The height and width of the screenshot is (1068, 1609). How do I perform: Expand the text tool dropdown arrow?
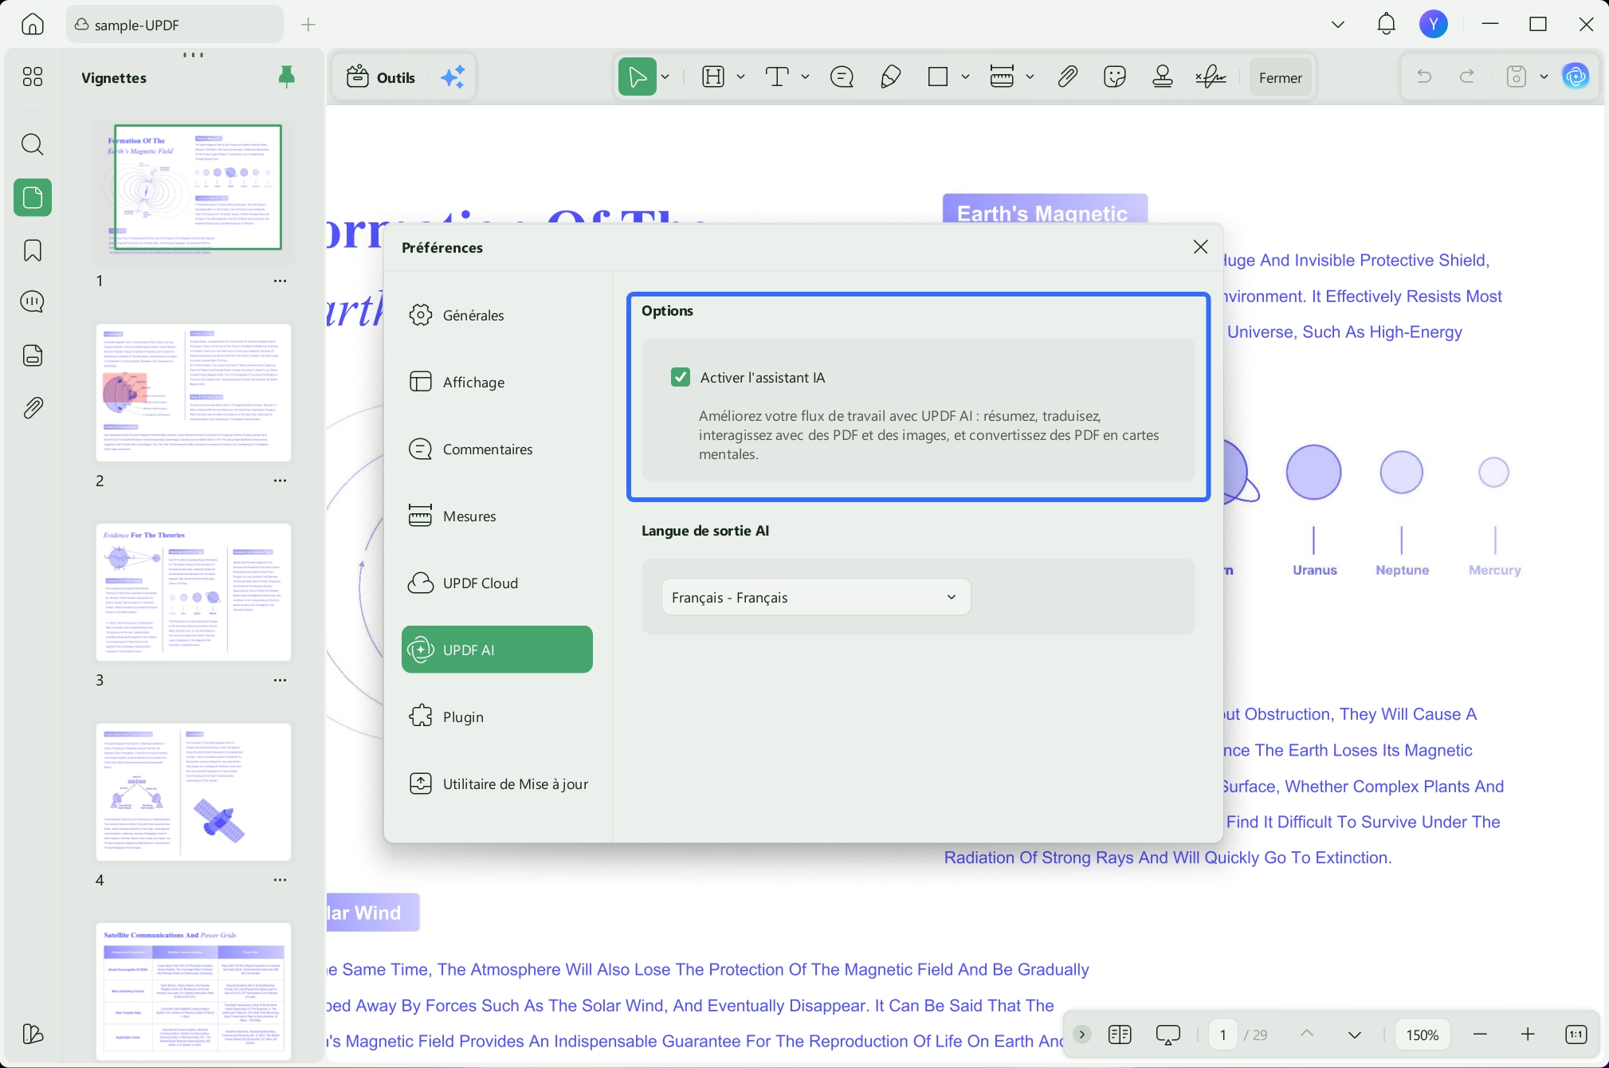[x=806, y=77]
